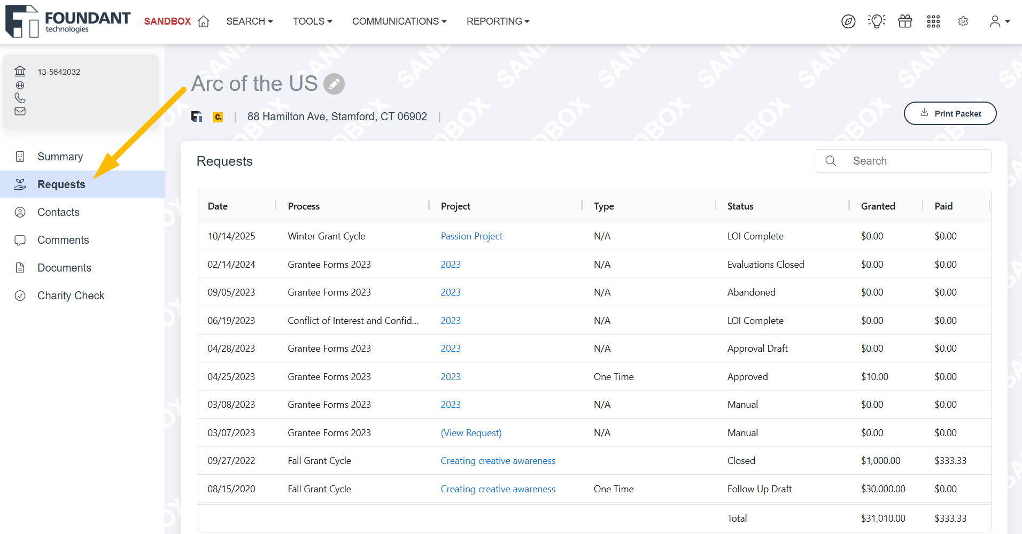Open the Contacts sidebar tab
This screenshot has width=1022, height=534.
click(82, 212)
